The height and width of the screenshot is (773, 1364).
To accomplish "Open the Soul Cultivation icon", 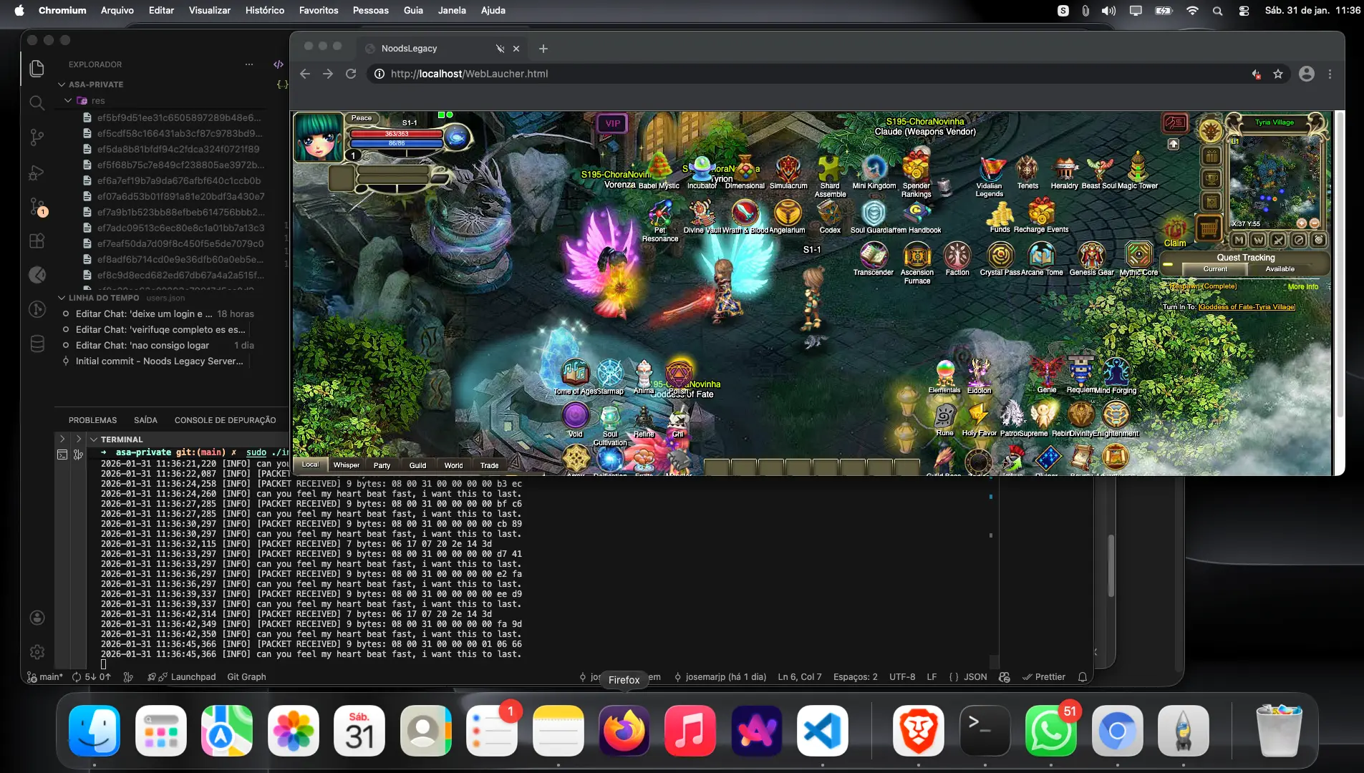I will (610, 417).
